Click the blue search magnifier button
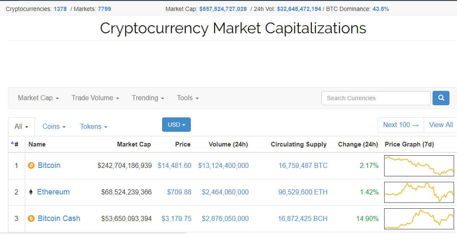Screen dimensions: 457x234 (x=441, y=98)
